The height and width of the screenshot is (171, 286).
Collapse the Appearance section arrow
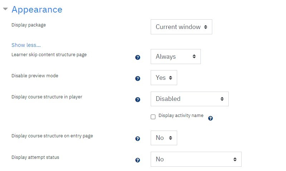click(x=5, y=9)
